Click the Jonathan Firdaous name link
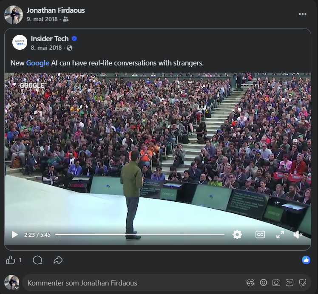 56,10
